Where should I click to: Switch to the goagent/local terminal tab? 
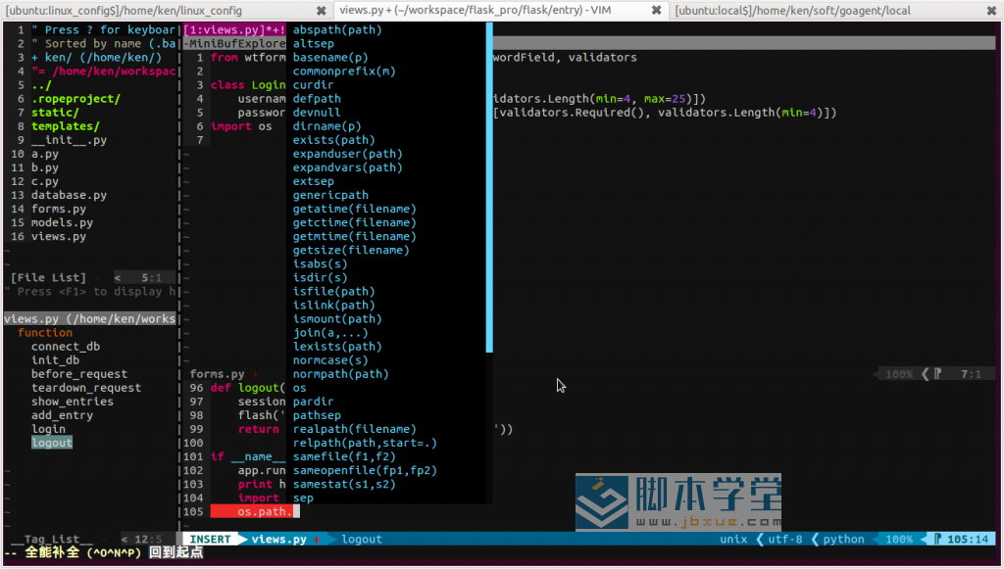point(792,10)
